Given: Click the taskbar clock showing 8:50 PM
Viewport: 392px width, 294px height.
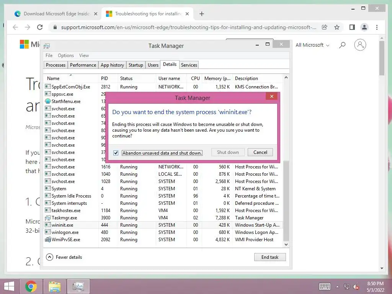Looking at the screenshot, I should click(x=375, y=284).
